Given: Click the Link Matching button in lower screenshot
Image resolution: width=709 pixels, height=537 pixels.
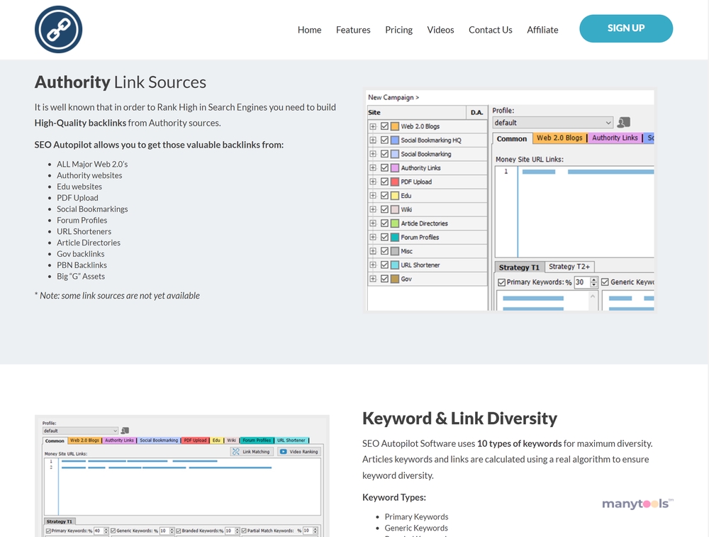Looking at the screenshot, I should tap(252, 451).
